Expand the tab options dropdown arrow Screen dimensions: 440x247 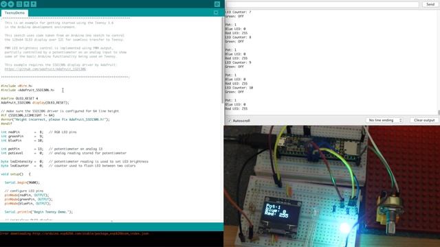[x=216, y=12]
